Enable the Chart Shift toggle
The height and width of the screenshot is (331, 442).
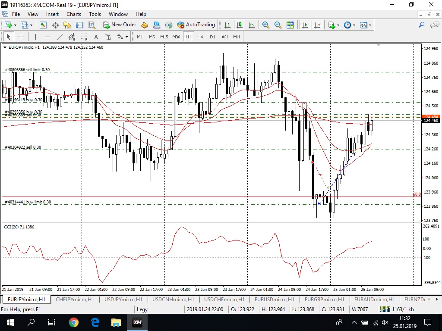click(x=317, y=25)
